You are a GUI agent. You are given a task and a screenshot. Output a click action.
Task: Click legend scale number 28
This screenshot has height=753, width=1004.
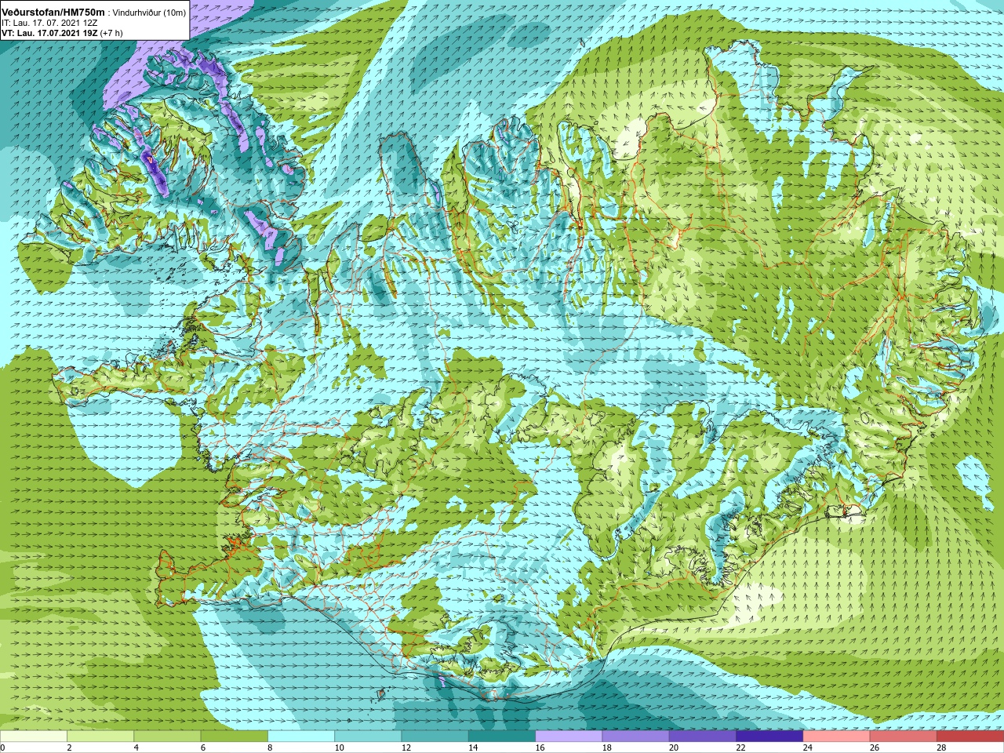click(x=941, y=748)
